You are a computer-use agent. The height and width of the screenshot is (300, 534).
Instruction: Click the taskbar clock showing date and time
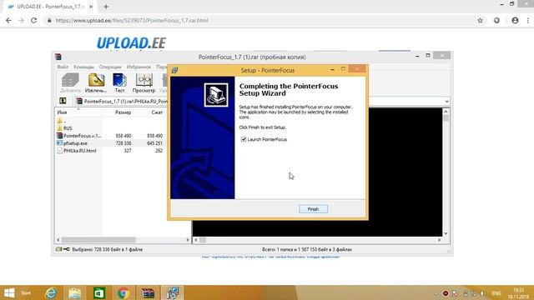518,293
